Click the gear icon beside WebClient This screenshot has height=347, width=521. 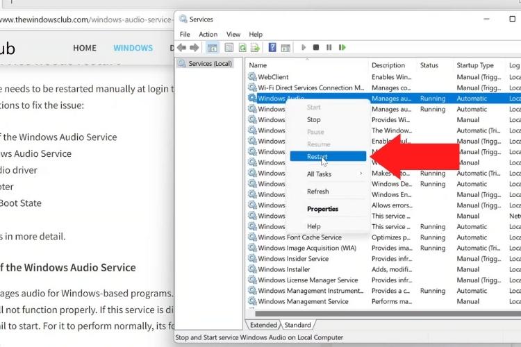click(x=252, y=77)
